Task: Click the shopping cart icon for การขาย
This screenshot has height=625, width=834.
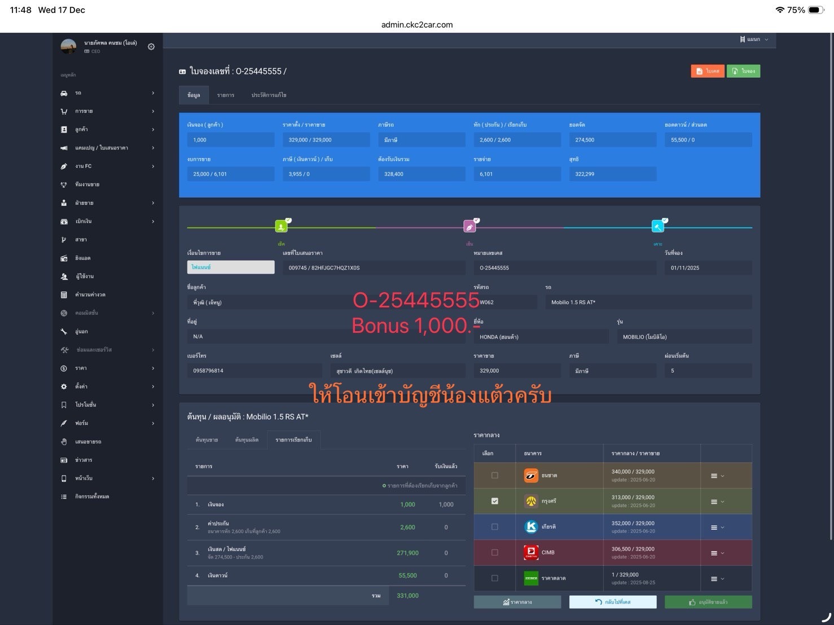Action: (64, 111)
